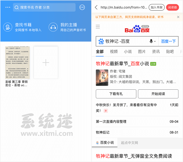
Task: Open the audio disc icon in header
Action: [x=82, y=7]
